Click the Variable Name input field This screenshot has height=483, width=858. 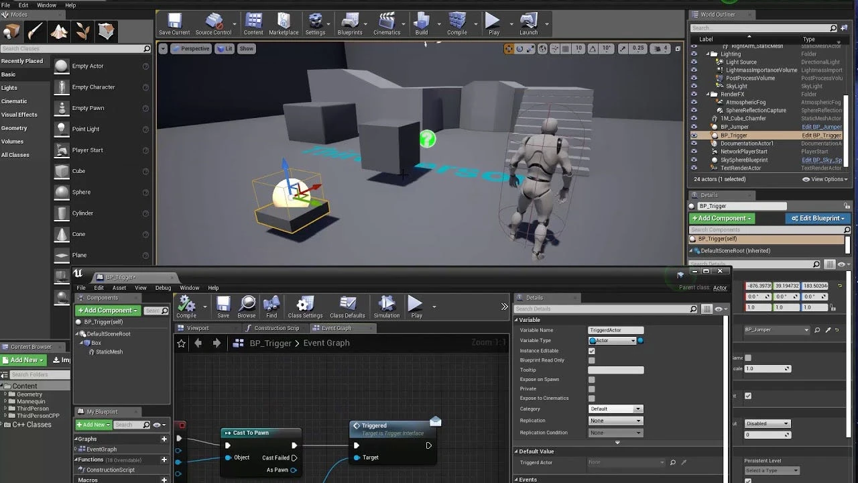(615, 330)
